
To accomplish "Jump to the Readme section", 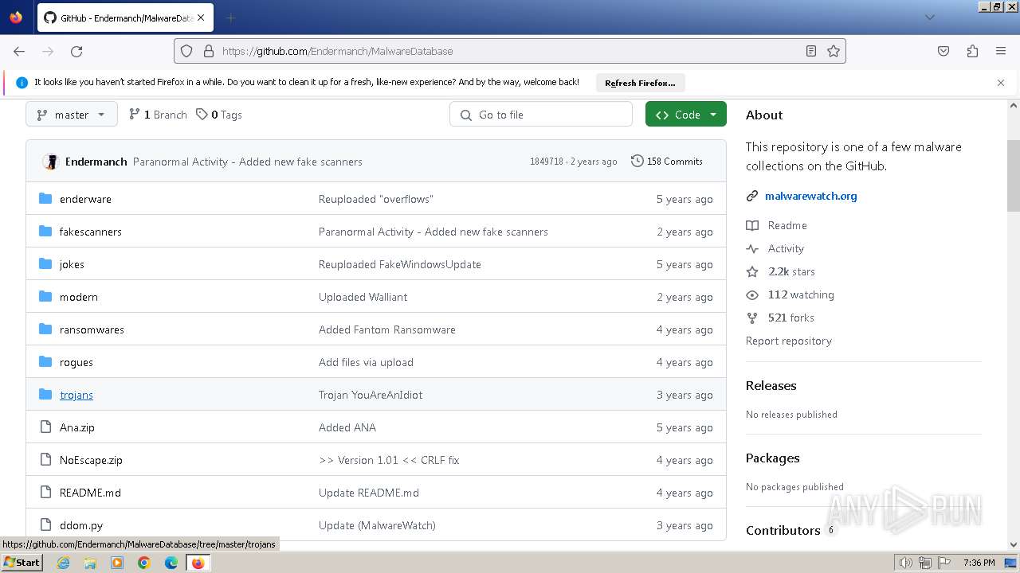I will (x=787, y=225).
